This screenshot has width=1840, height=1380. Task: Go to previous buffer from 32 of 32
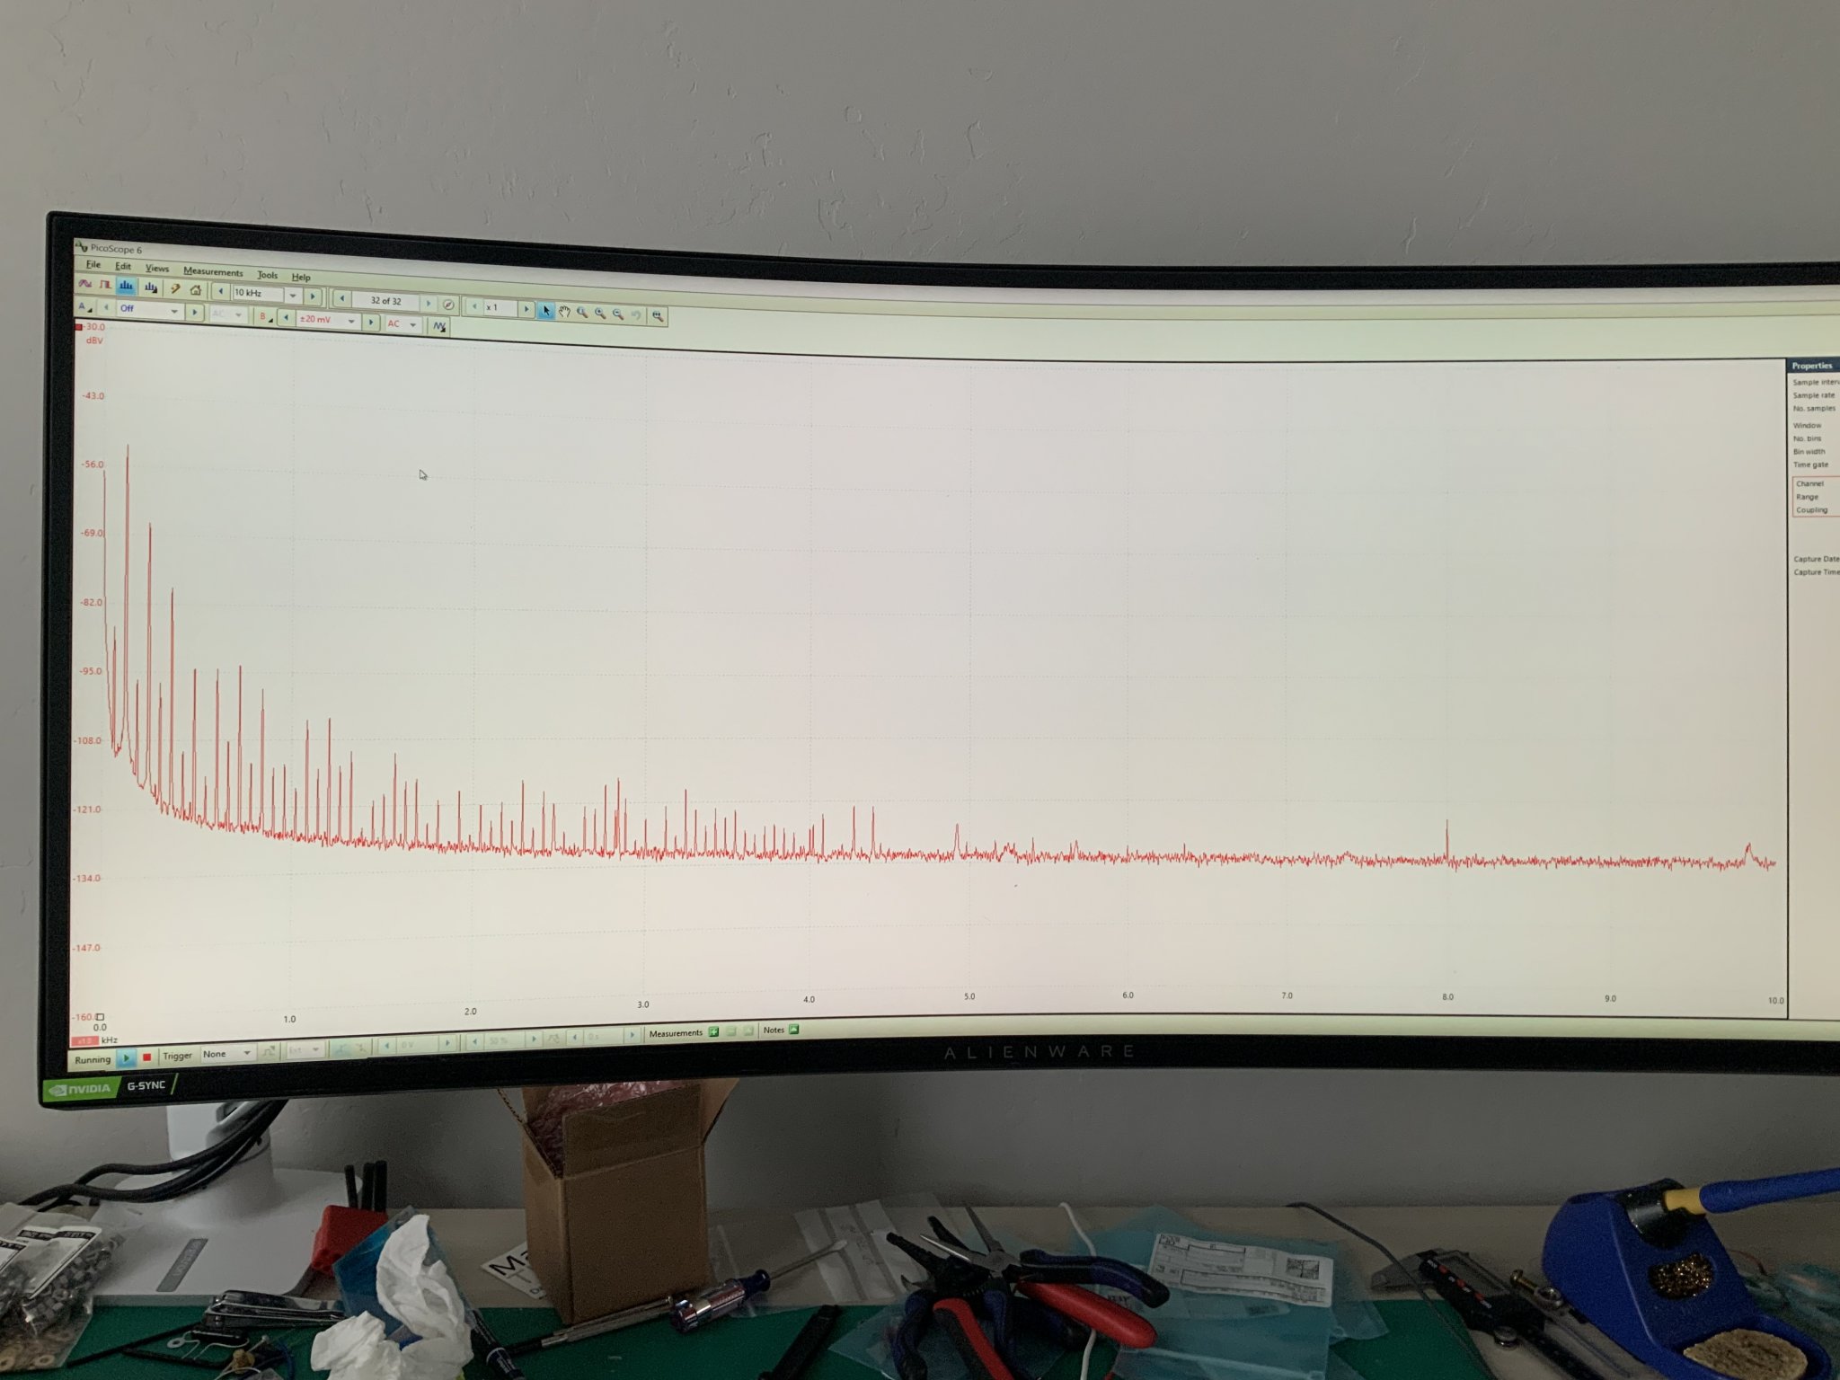coord(342,298)
